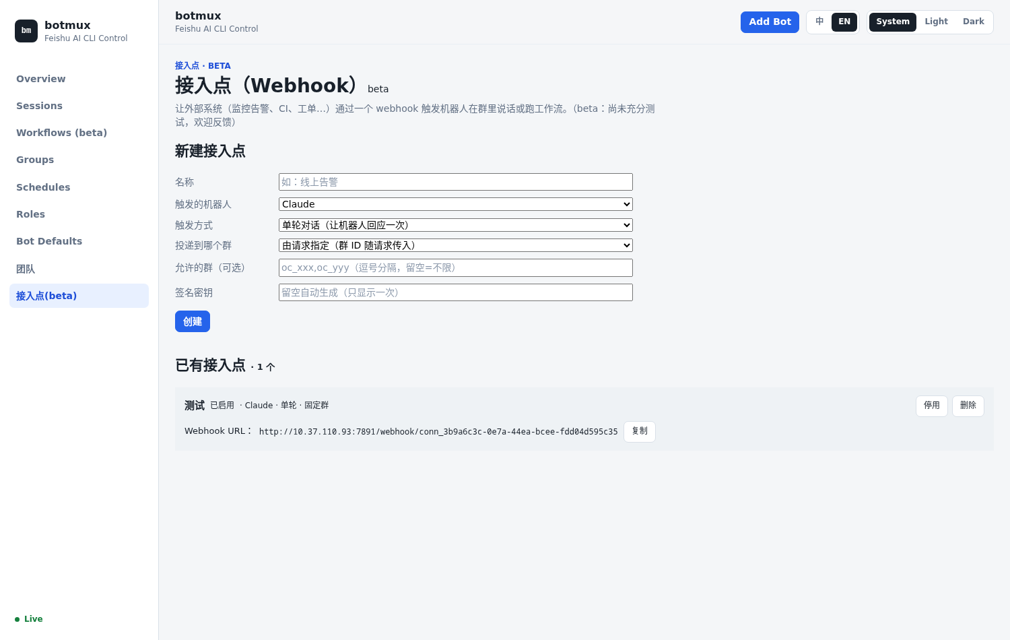The height and width of the screenshot is (640, 1010).
Task: Click the 创建 button
Action: pyautogui.click(x=193, y=321)
